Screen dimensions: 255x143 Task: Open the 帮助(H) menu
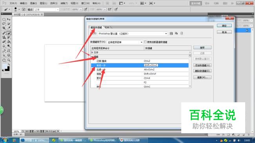(x=97, y=3)
